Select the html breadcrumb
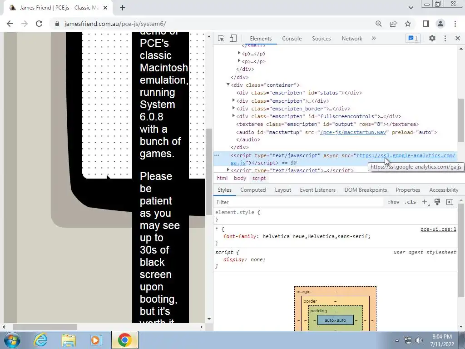This screenshot has width=465, height=349. click(222, 178)
